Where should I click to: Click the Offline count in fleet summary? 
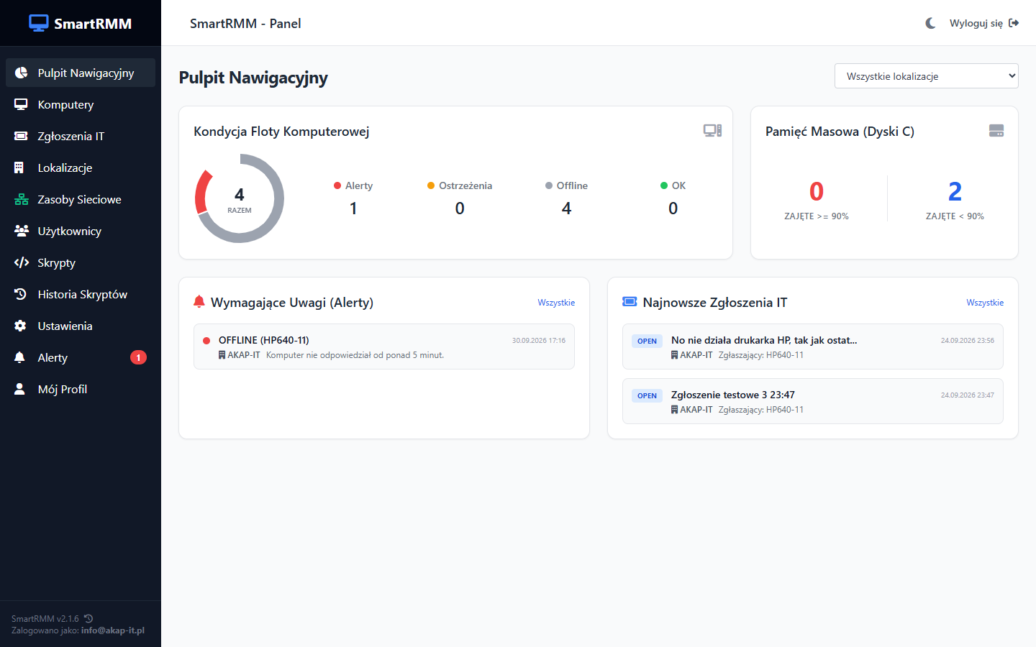tap(566, 208)
